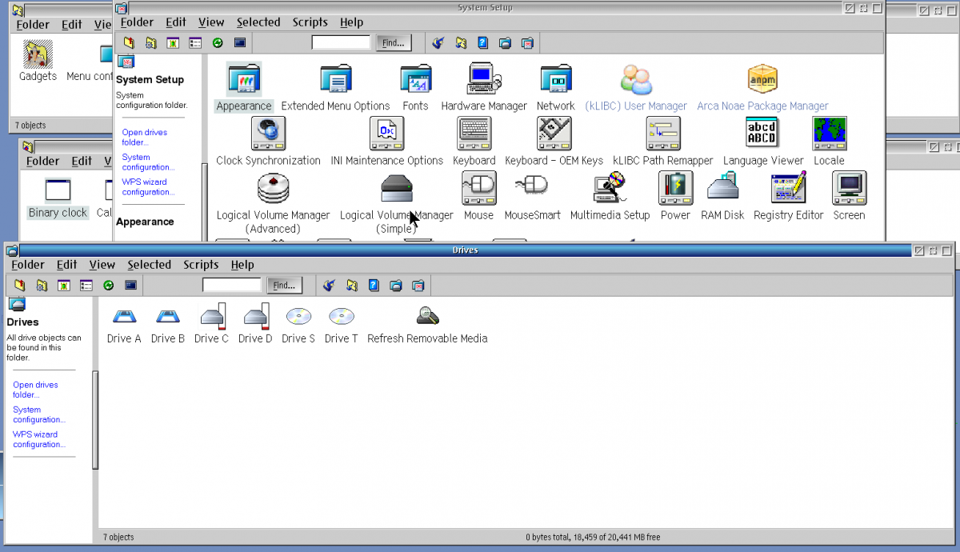960x552 pixels.
Task: Open the Selected menu in Drives window
Action: 149,265
